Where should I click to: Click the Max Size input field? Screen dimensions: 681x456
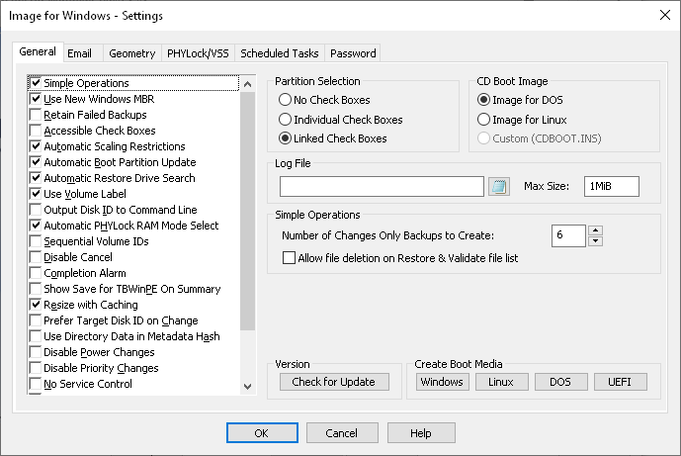pos(611,186)
